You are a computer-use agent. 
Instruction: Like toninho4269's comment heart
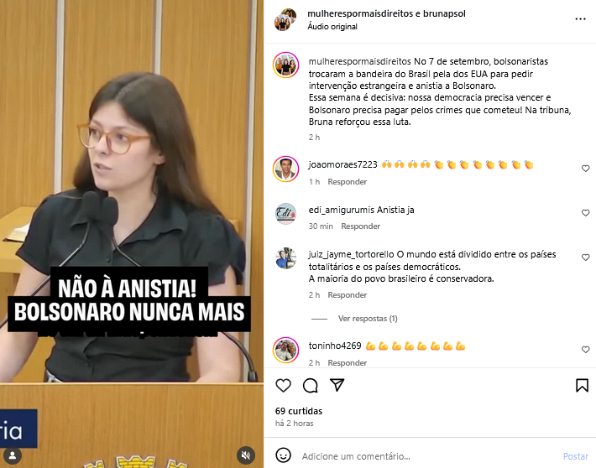pyautogui.click(x=585, y=350)
